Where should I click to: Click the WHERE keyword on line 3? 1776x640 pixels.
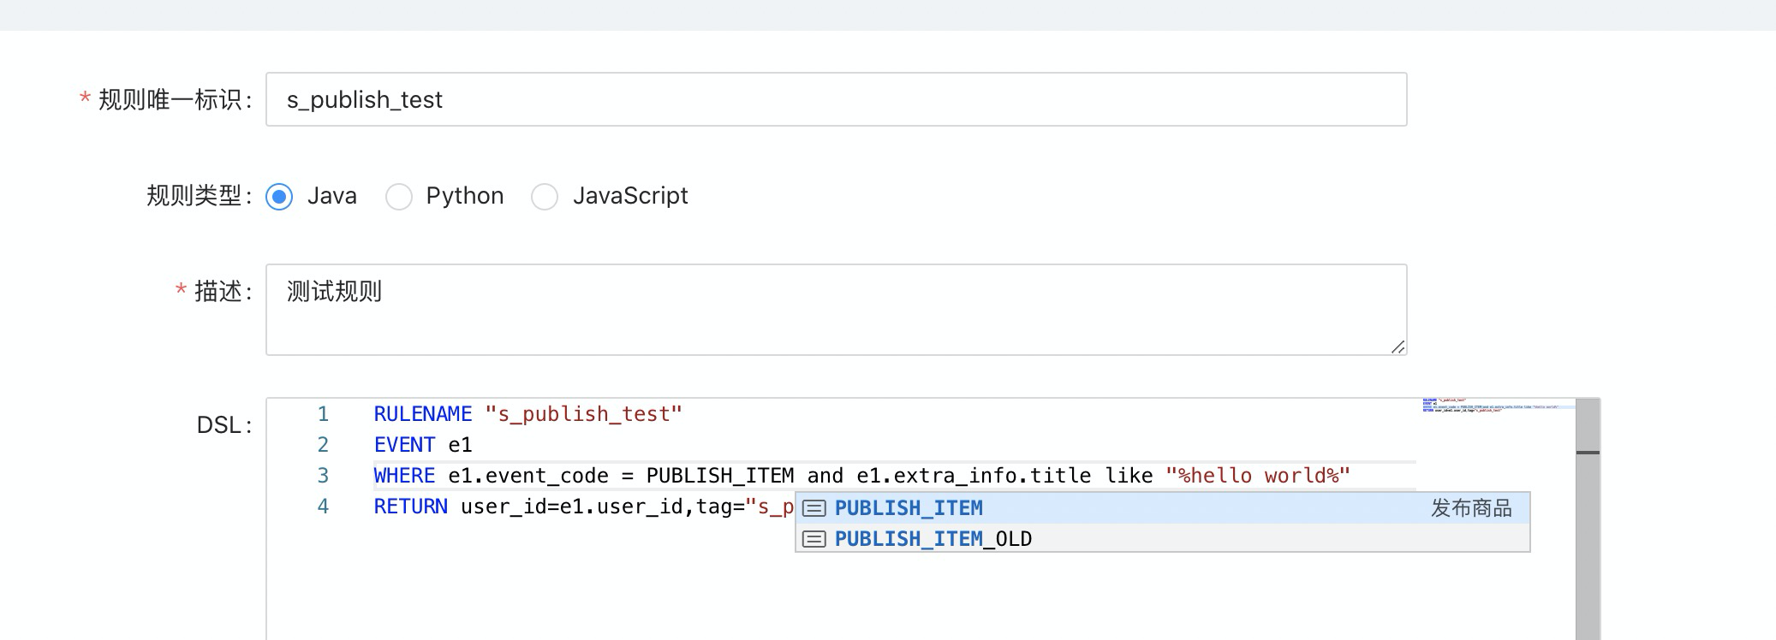pyautogui.click(x=404, y=476)
